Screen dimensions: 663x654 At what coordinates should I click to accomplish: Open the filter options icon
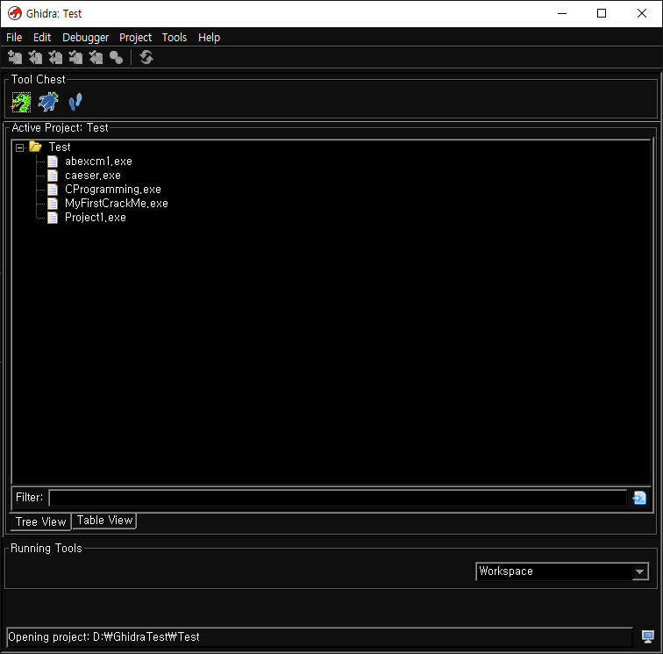(639, 498)
